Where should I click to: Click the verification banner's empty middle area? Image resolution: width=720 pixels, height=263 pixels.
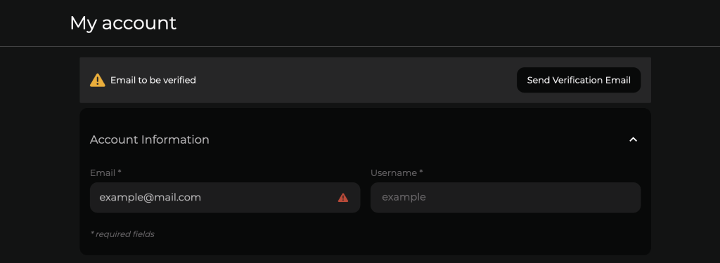(x=356, y=80)
